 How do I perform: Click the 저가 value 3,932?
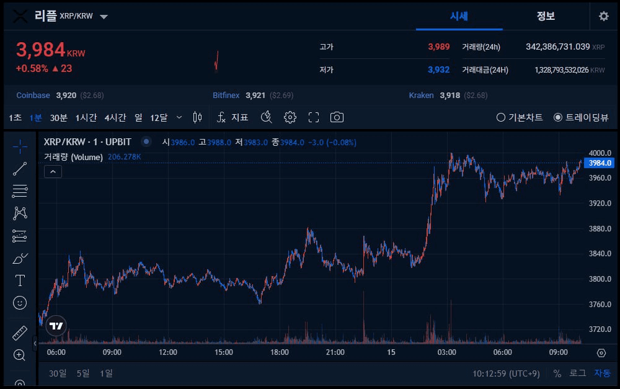coord(438,69)
